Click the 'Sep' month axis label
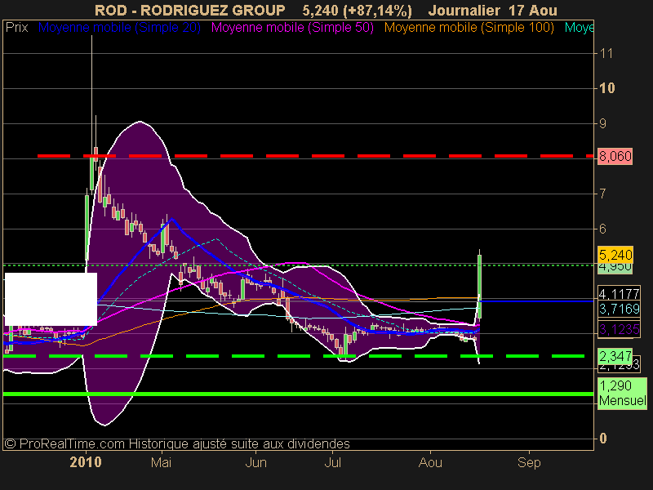The width and height of the screenshot is (653, 490). pos(529,462)
